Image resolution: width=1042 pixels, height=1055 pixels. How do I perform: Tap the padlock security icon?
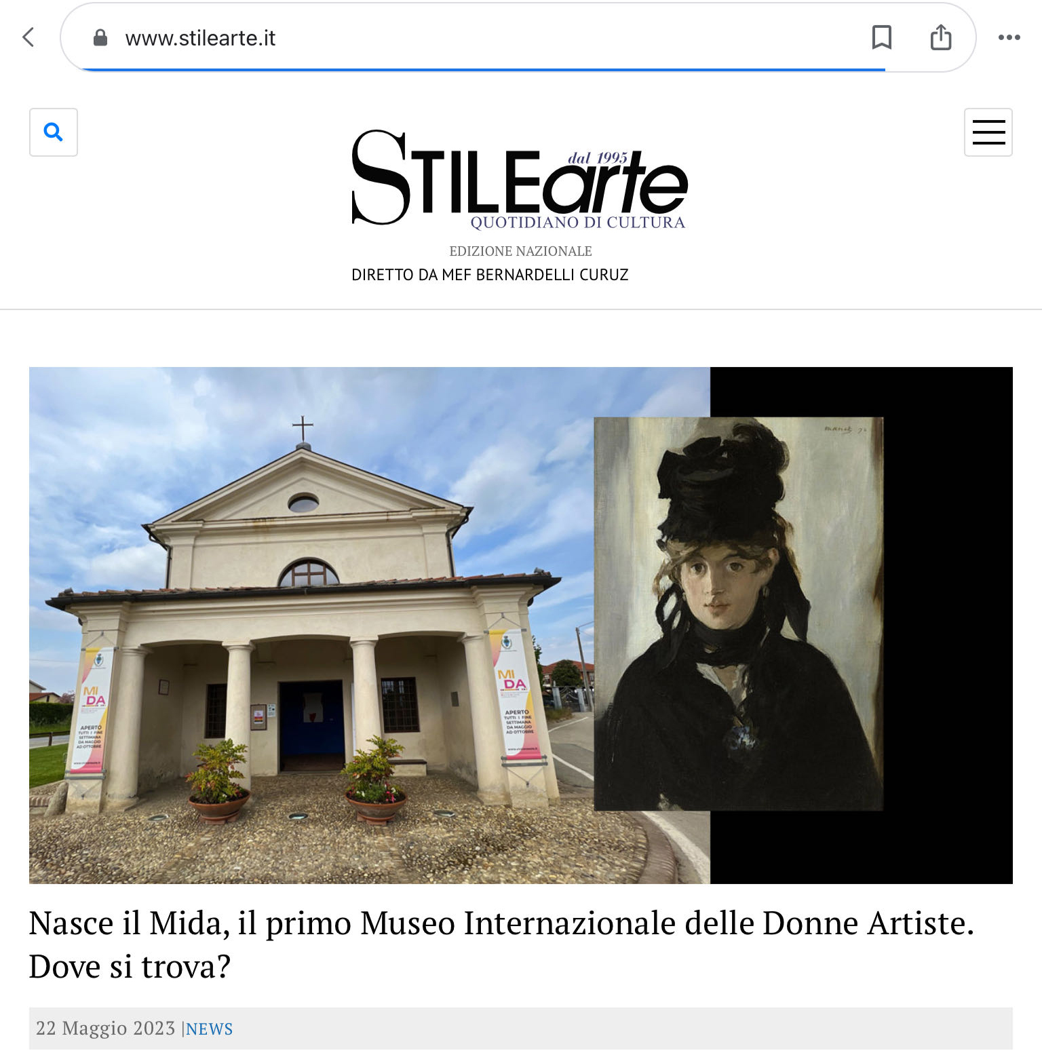click(x=100, y=38)
